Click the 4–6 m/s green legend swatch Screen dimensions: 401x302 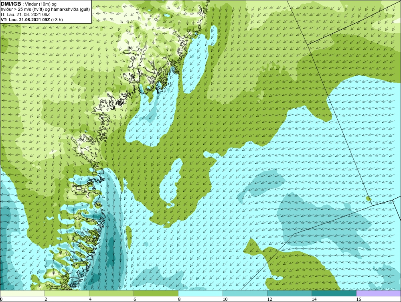tap(111, 293)
